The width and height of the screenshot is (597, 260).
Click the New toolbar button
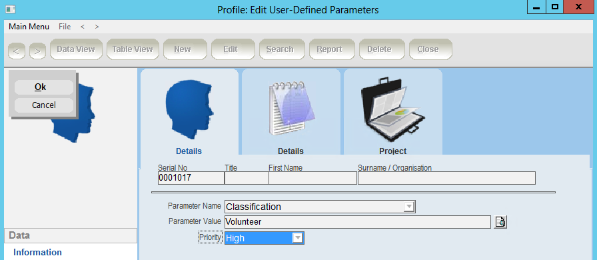tap(185, 49)
